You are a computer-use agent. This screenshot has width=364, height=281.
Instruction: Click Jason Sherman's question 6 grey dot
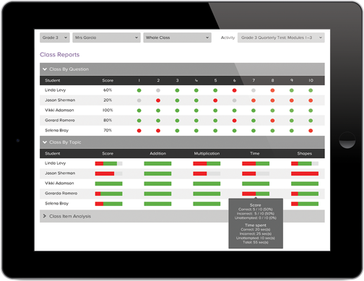pos(234,100)
